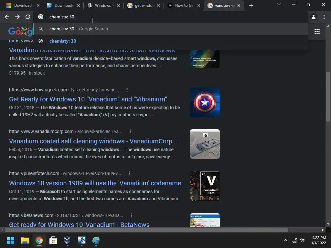Click the scroll-up arrow of vertical scrollbar
331x248 pixels.
pos(328,26)
